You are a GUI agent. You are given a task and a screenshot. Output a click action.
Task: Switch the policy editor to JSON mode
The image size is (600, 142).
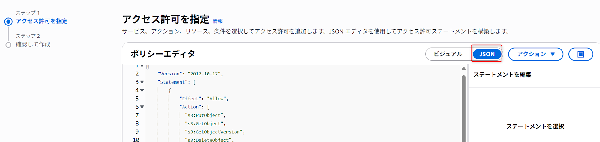[487, 54]
